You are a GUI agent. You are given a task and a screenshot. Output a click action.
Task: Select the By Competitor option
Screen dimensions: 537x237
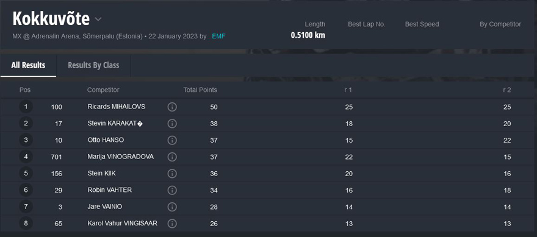click(500, 24)
